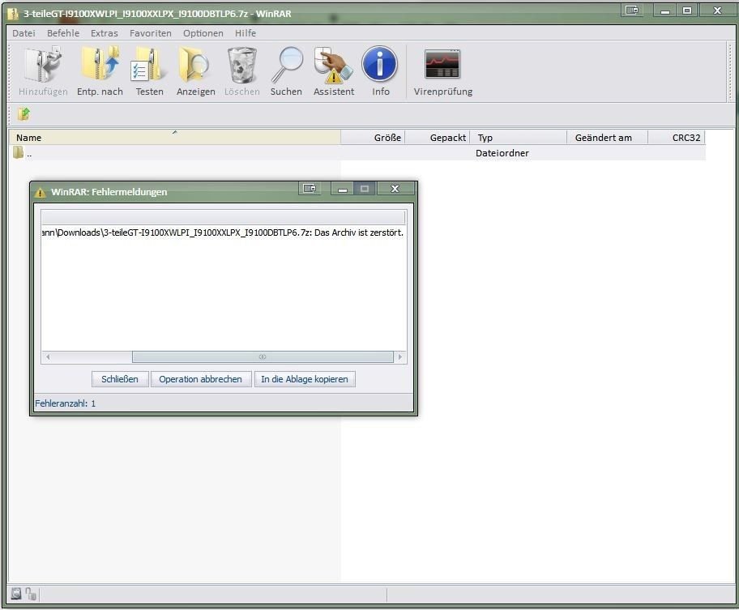
Task: Click the Schließen button
Action: click(120, 379)
